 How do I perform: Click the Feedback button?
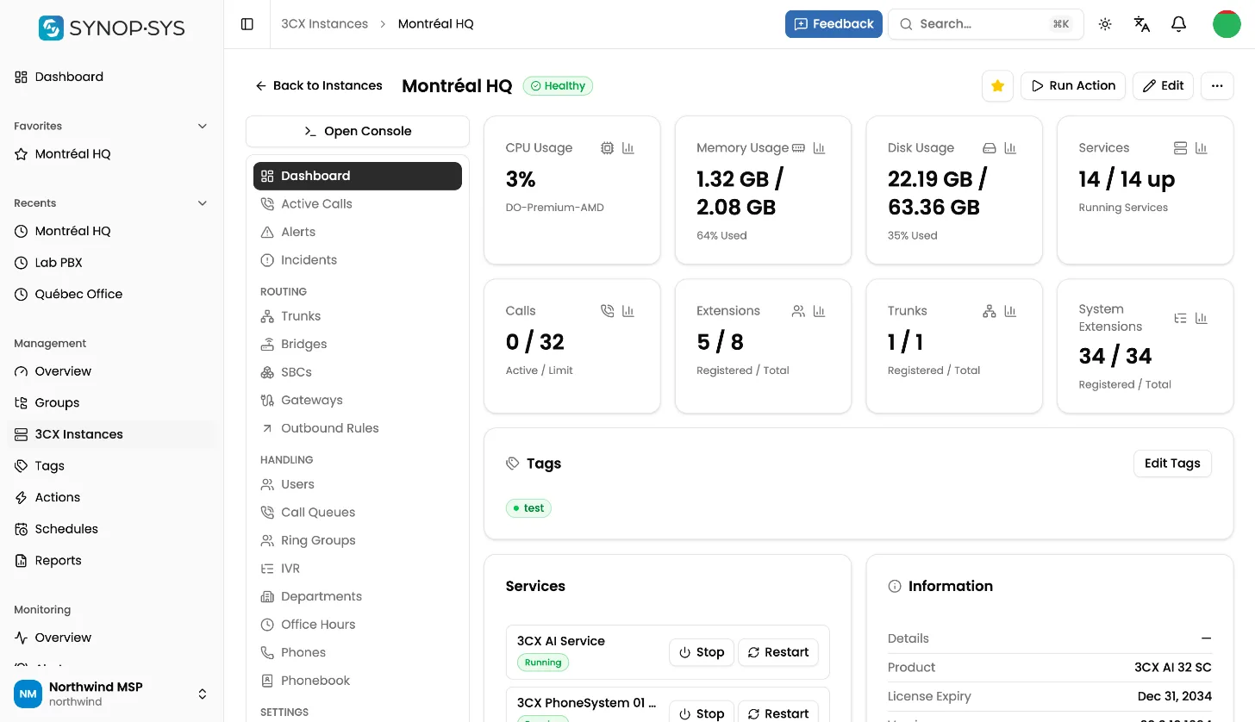point(834,24)
